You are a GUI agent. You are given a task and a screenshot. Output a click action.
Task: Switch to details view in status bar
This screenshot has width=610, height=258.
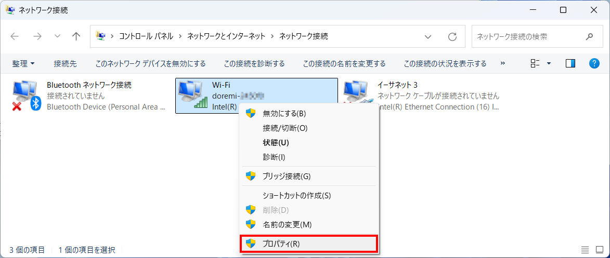(585, 250)
